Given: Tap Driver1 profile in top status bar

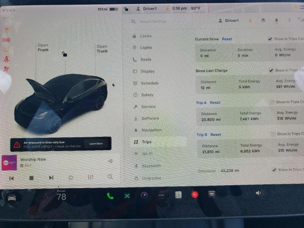Looking at the screenshot, I should (x=147, y=9).
